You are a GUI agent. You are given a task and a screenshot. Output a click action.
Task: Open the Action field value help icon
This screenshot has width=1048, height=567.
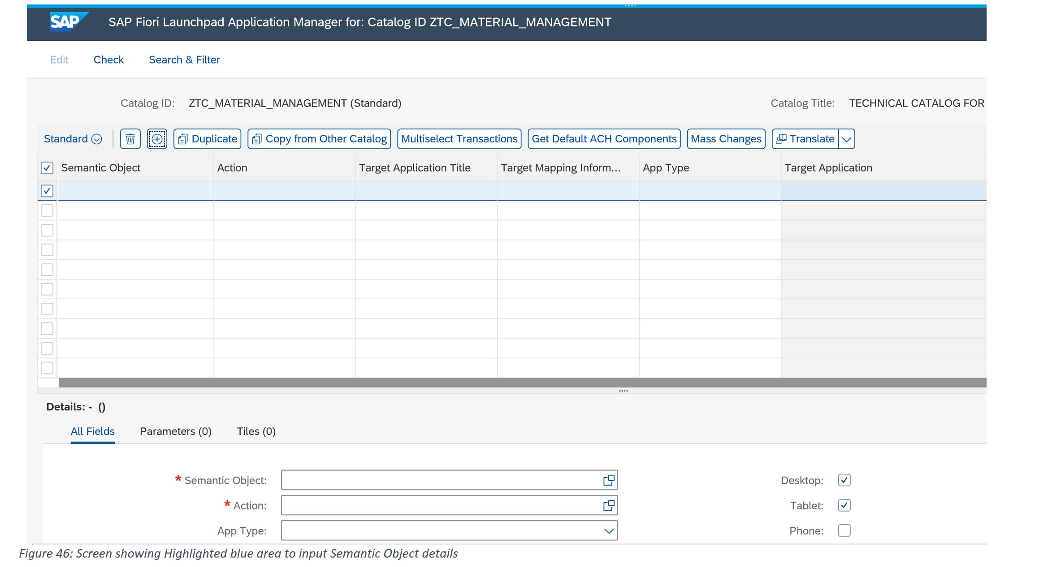608,505
